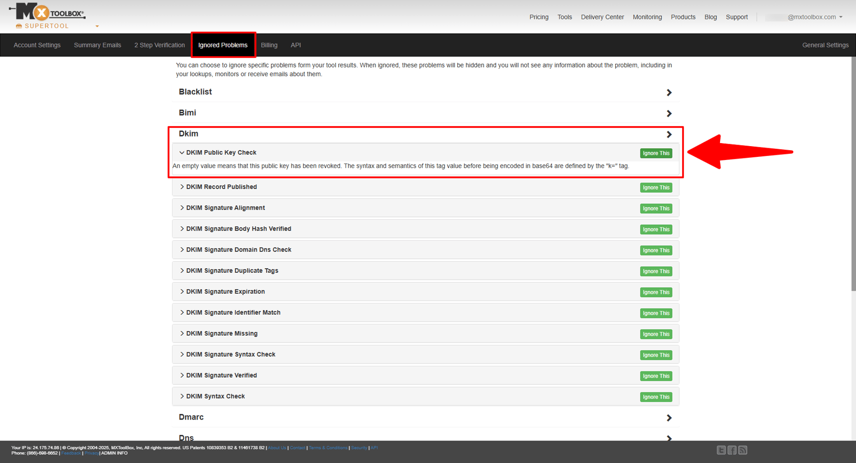Image resolution: width=856 pixels, height=463 pixels.
Task: Open the RSS feed icon in footer
Action: tap(743, 450)
